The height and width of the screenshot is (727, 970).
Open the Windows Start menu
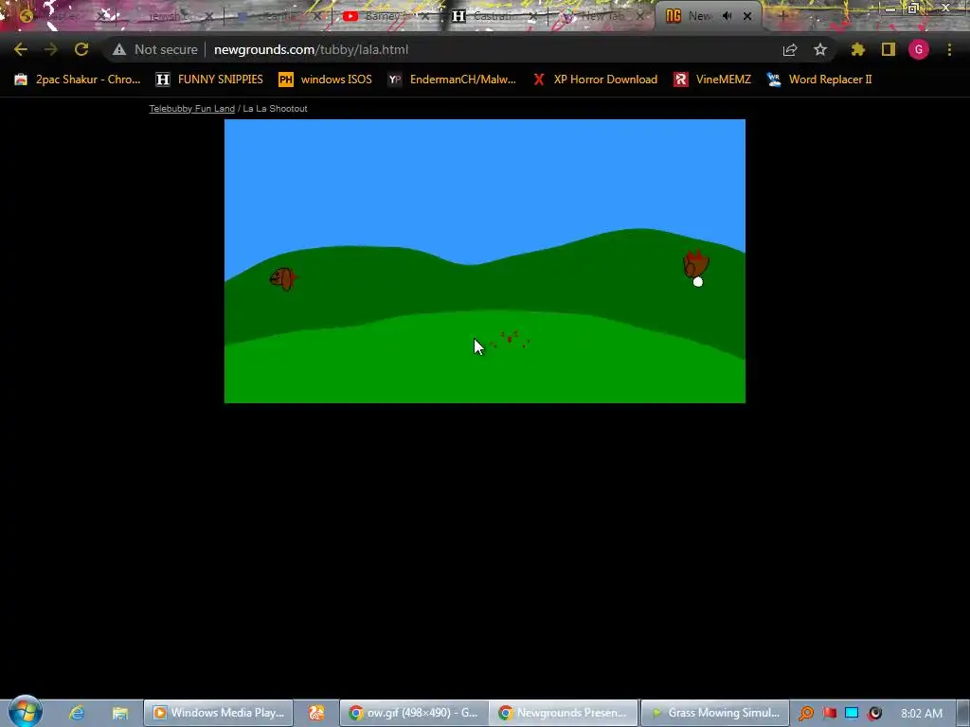pos(25,712)
